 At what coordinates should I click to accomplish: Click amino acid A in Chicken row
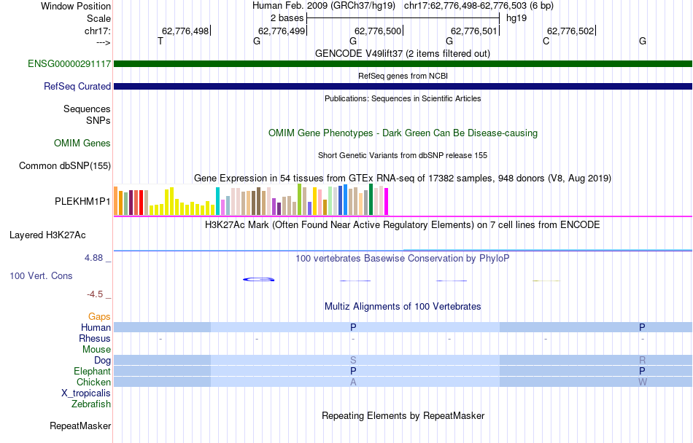click(353, 382)
